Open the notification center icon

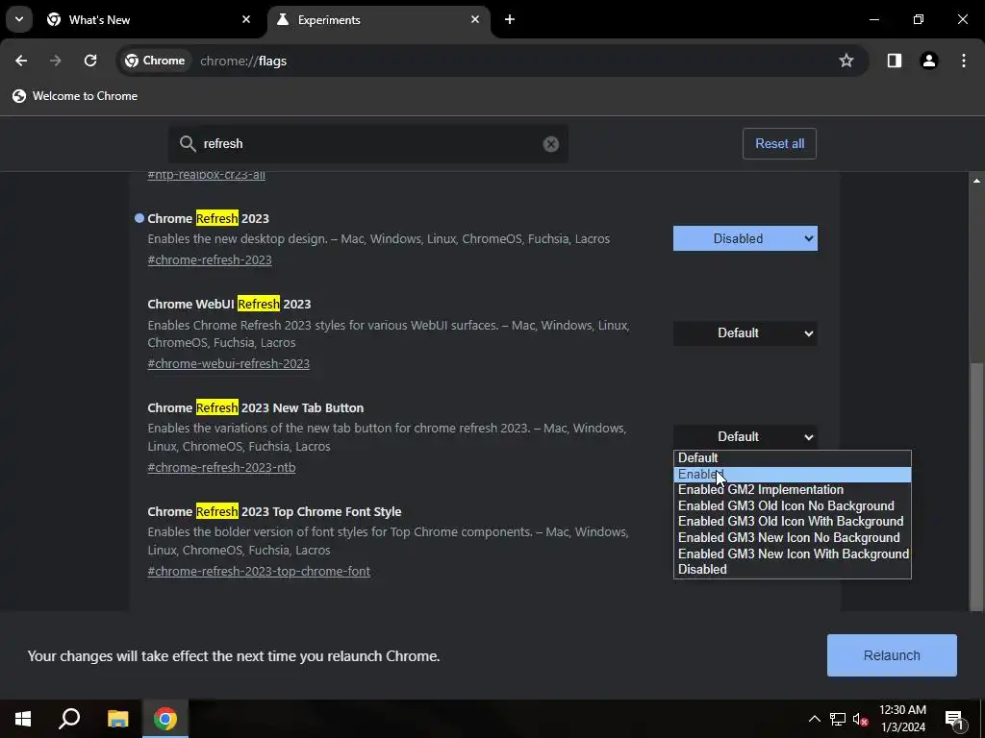point(954,719)
